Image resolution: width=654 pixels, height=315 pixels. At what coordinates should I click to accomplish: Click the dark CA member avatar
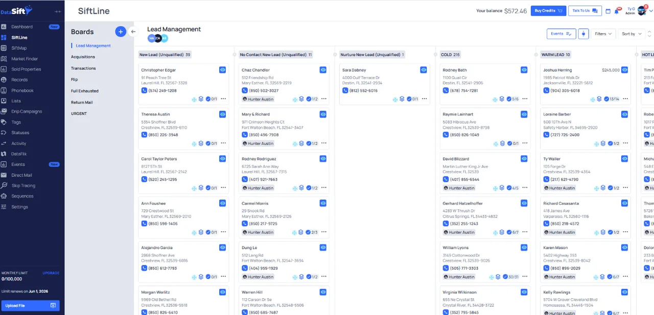(x=158, y=38)
